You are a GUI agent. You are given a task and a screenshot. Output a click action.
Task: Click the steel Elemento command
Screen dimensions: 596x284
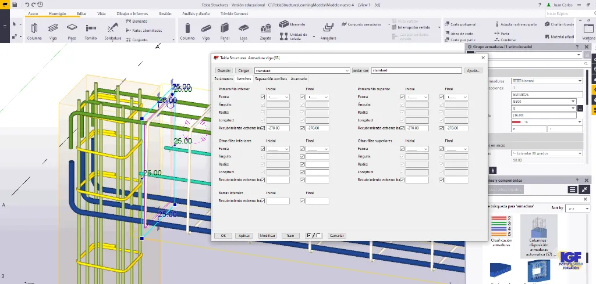click(x=136, y=21)
